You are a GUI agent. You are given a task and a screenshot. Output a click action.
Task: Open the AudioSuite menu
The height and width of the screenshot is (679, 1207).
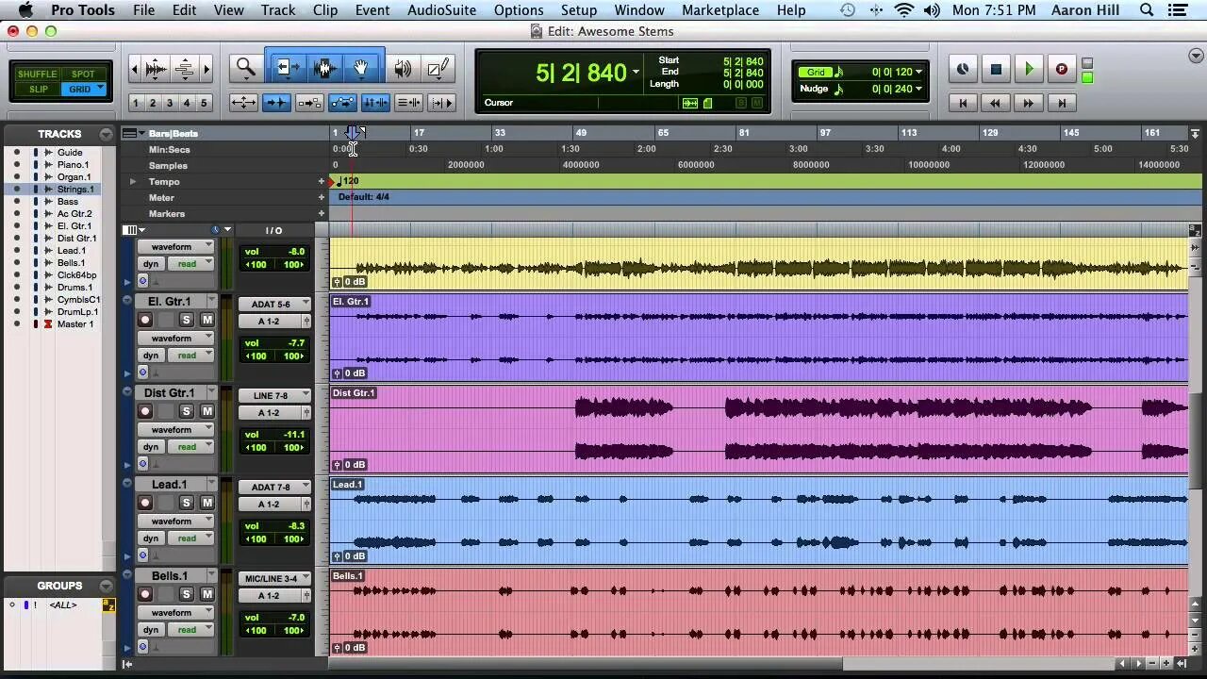pos(440,10)
